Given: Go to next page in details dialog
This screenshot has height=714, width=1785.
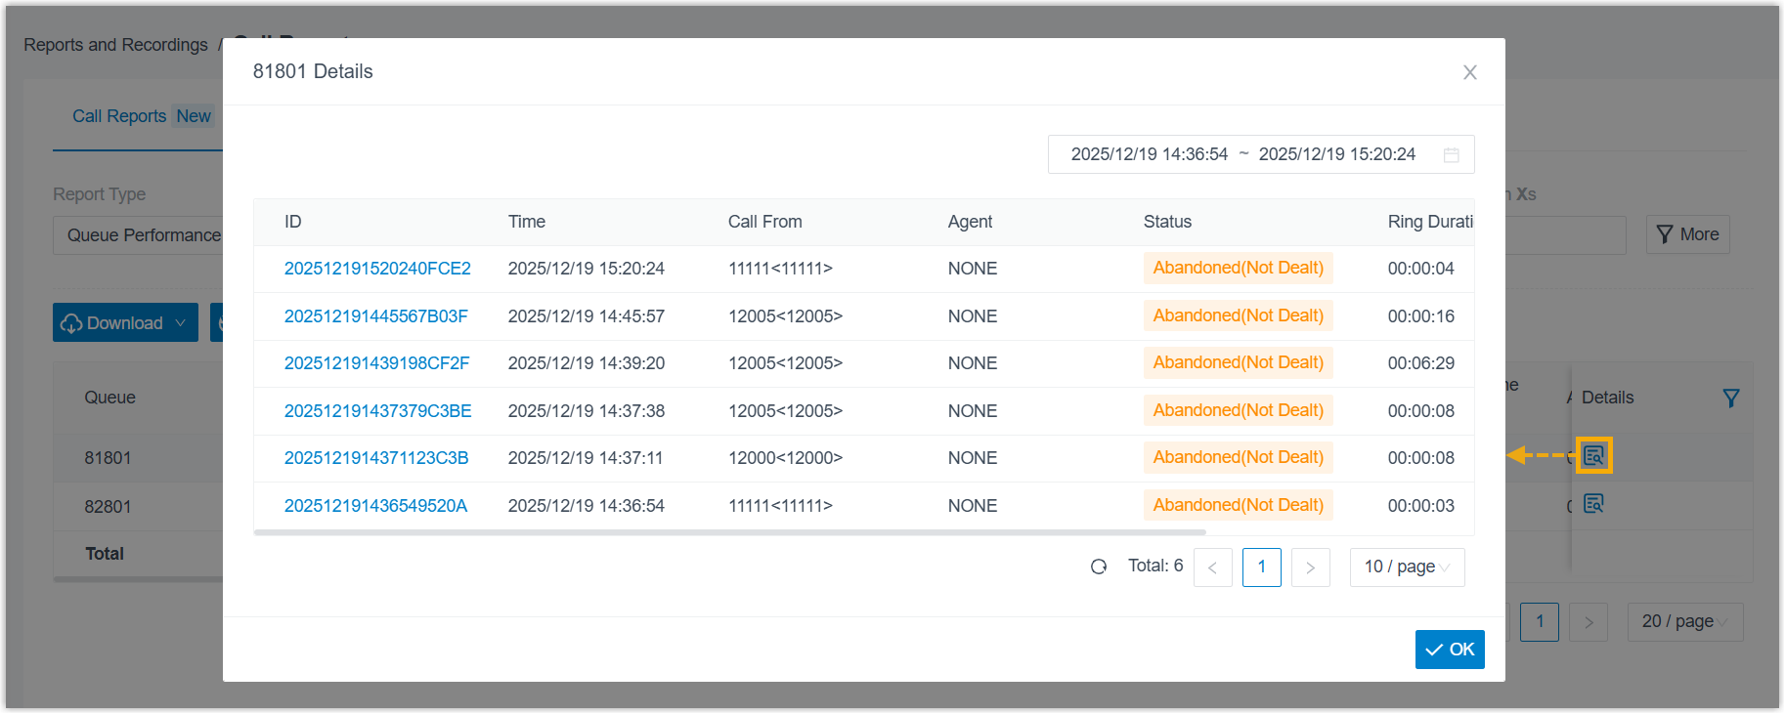Looking at the screenshot, I should [x=1311, y=567].
